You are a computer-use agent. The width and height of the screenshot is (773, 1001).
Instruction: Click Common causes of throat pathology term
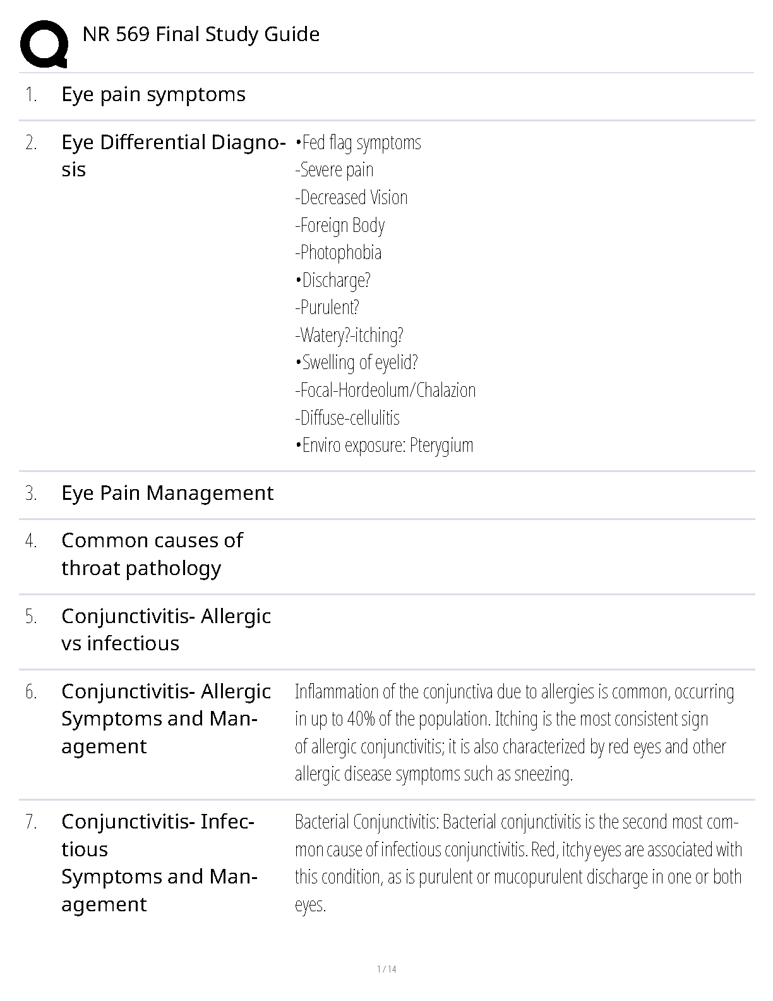152,554
